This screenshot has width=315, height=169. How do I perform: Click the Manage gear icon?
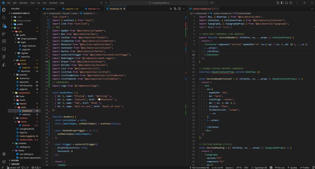(x=4, y=162)
